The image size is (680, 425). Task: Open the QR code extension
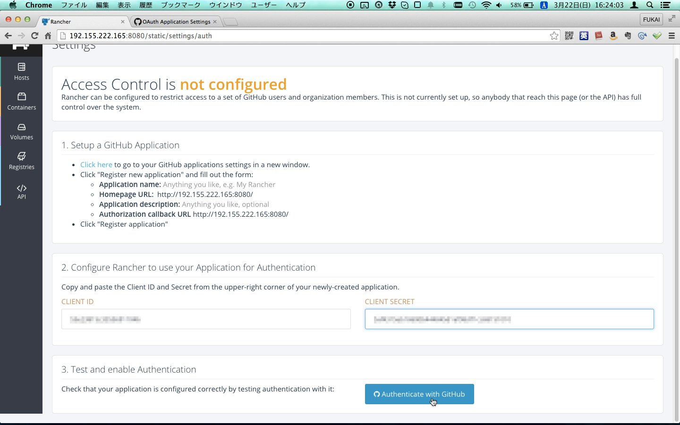coord(569,36)
